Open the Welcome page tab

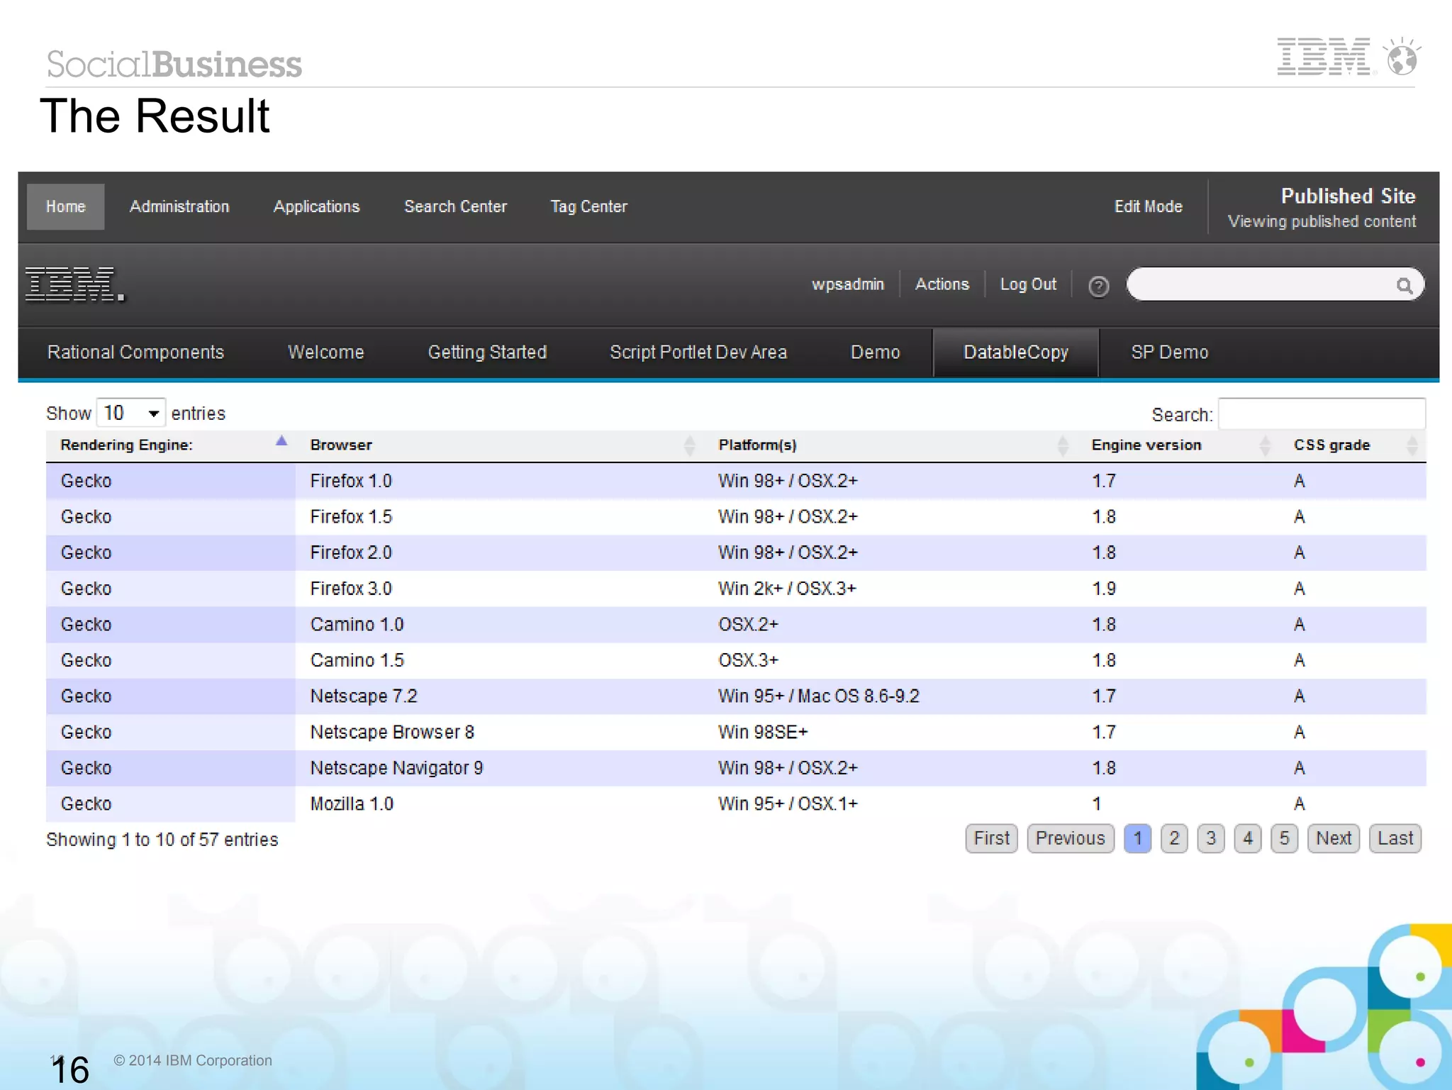[326, 352]
